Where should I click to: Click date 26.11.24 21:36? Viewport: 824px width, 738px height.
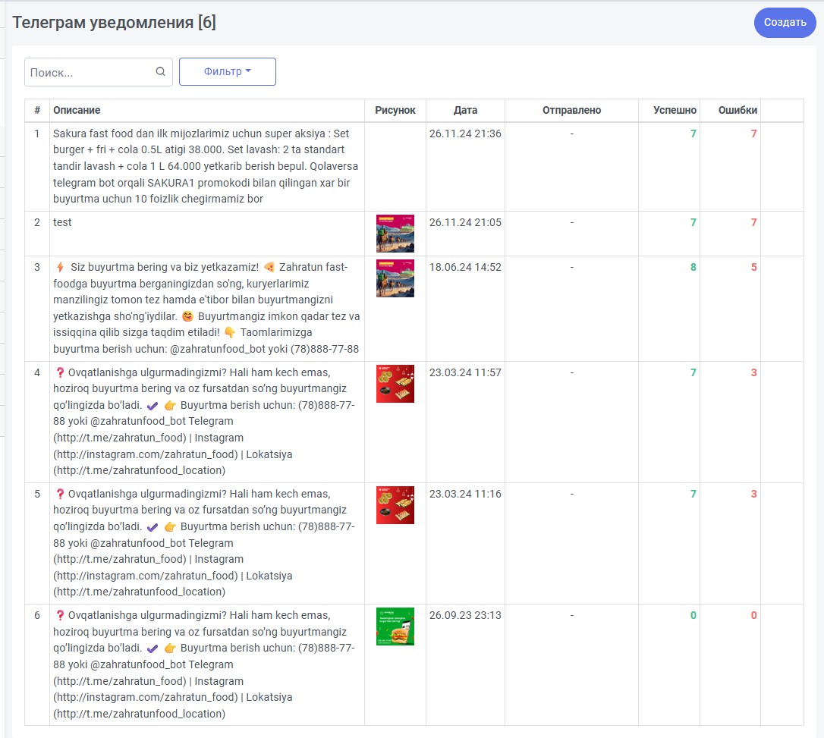[465, 133]
